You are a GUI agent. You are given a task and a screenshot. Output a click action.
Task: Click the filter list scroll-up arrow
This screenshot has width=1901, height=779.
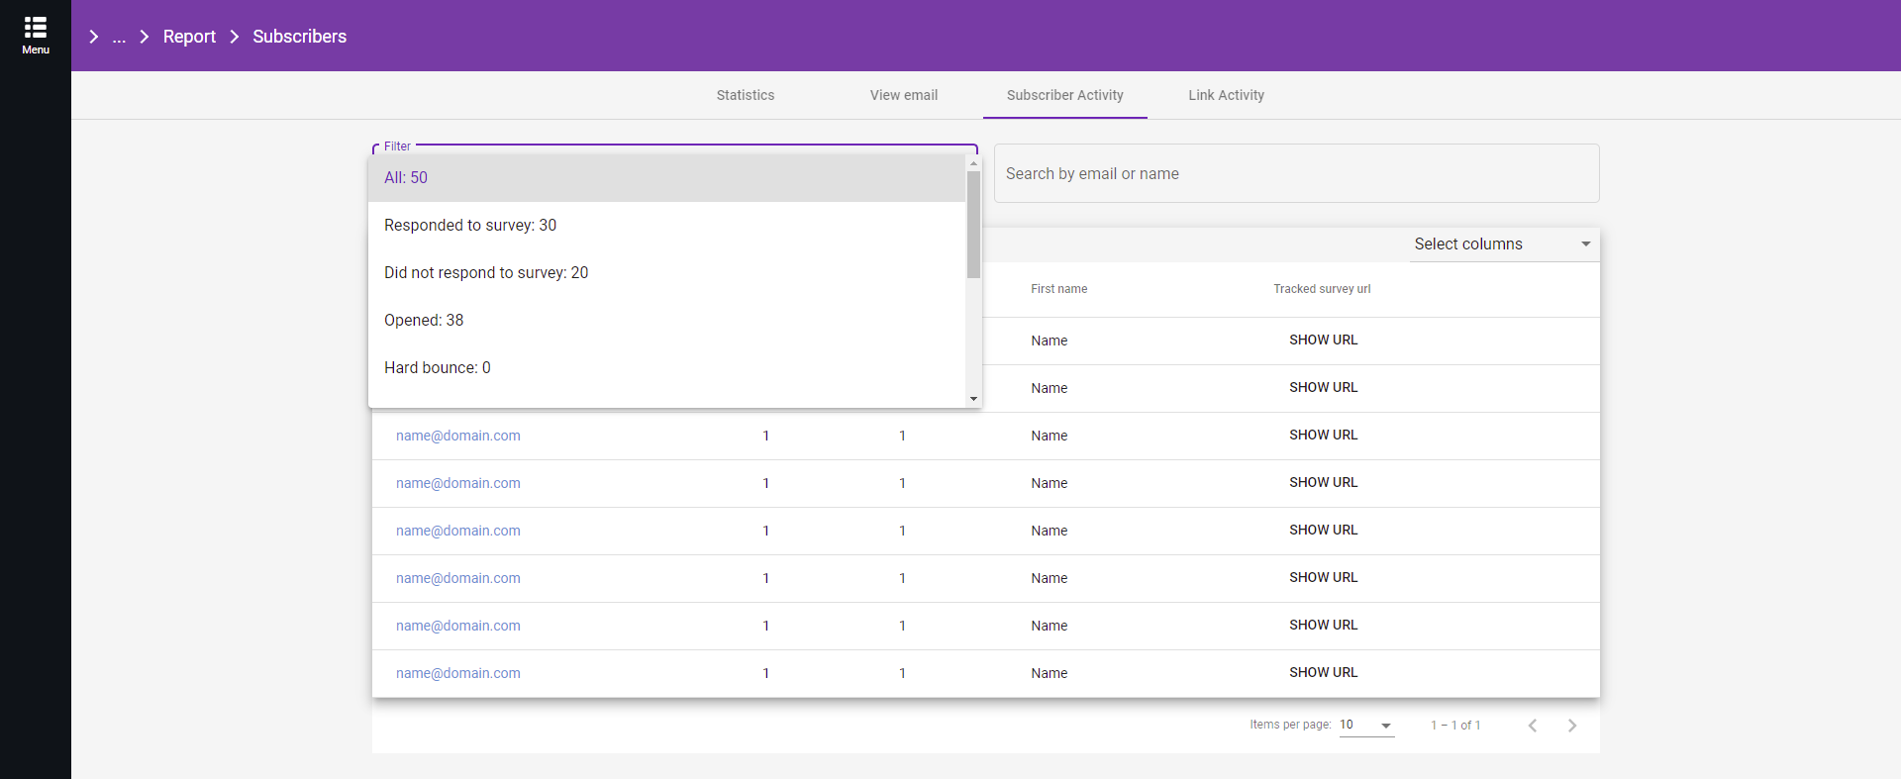(974, 162)
